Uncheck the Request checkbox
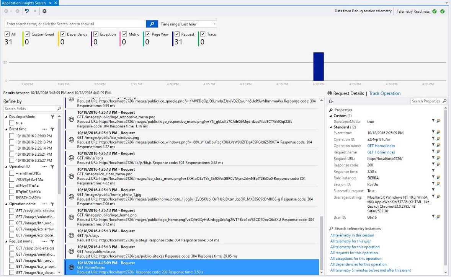This screenshot has height=277, width=451. 177,34
